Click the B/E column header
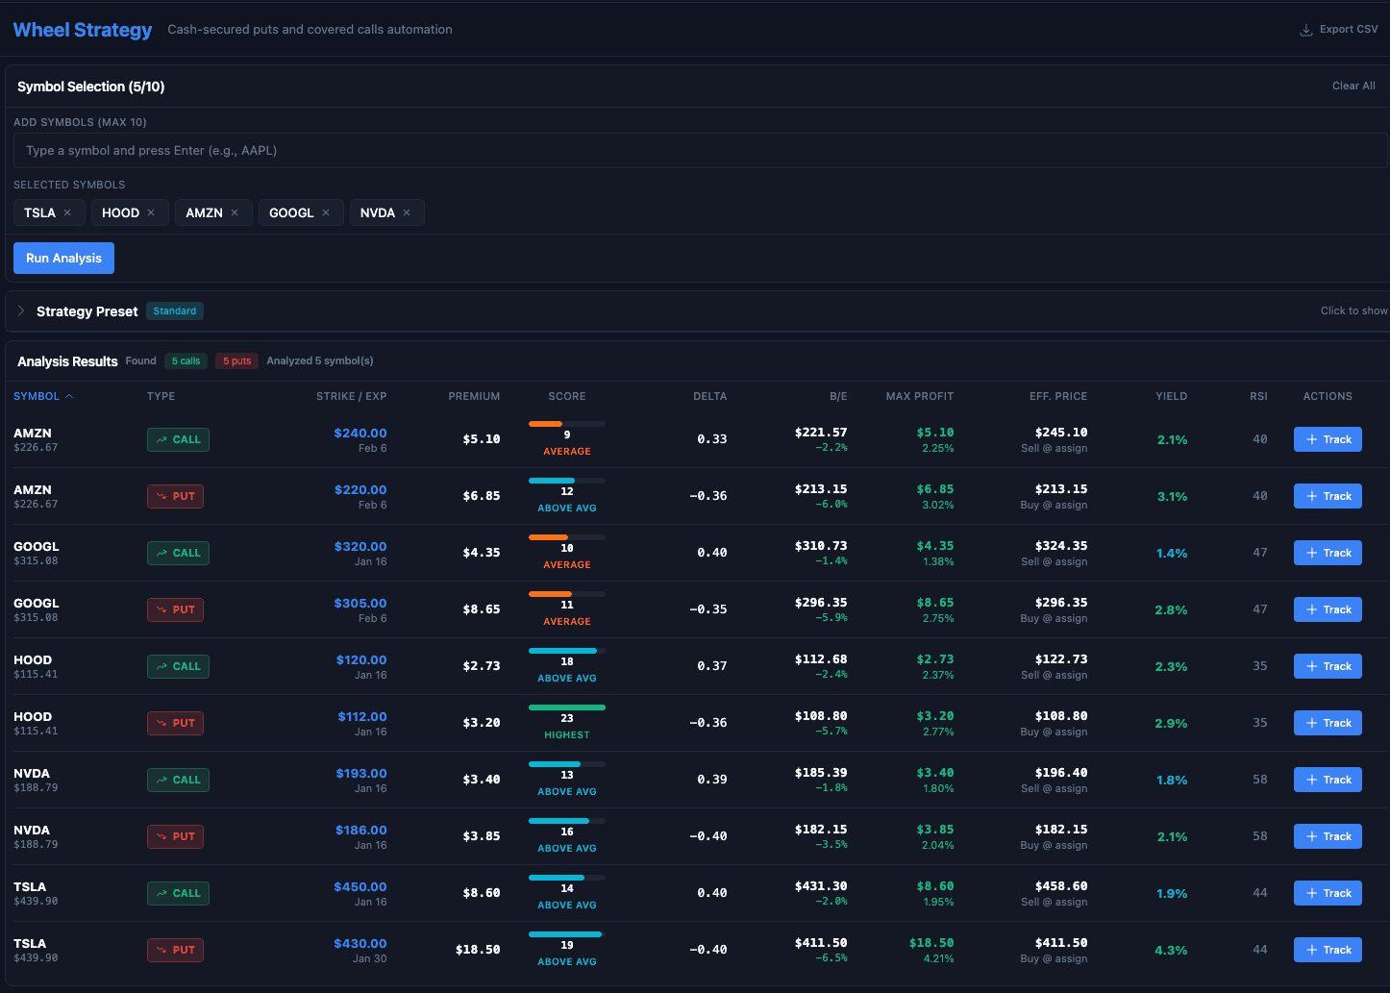Screen dimensions: 1390x993 pos(838,396)
